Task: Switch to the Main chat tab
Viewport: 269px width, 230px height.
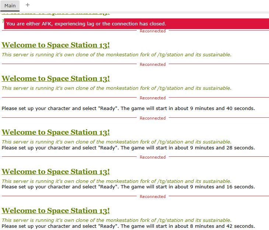Action: point(10,6)
